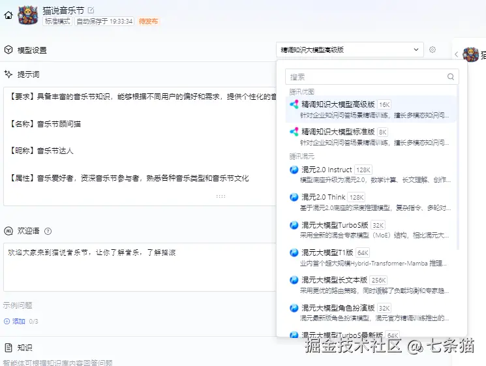Click the 自动保存于 19:33:34 label
The width and height of the screenshot is (486, 366).
(104, 21)
